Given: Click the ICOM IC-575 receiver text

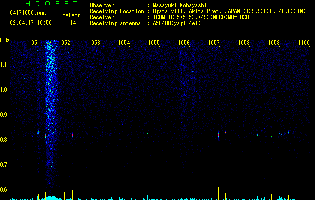Looking at the screenshot, I should pyautogui.click(x=201, y=17).
